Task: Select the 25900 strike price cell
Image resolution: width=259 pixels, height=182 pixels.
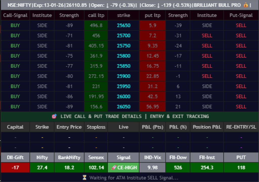Action: pos(123,76)
